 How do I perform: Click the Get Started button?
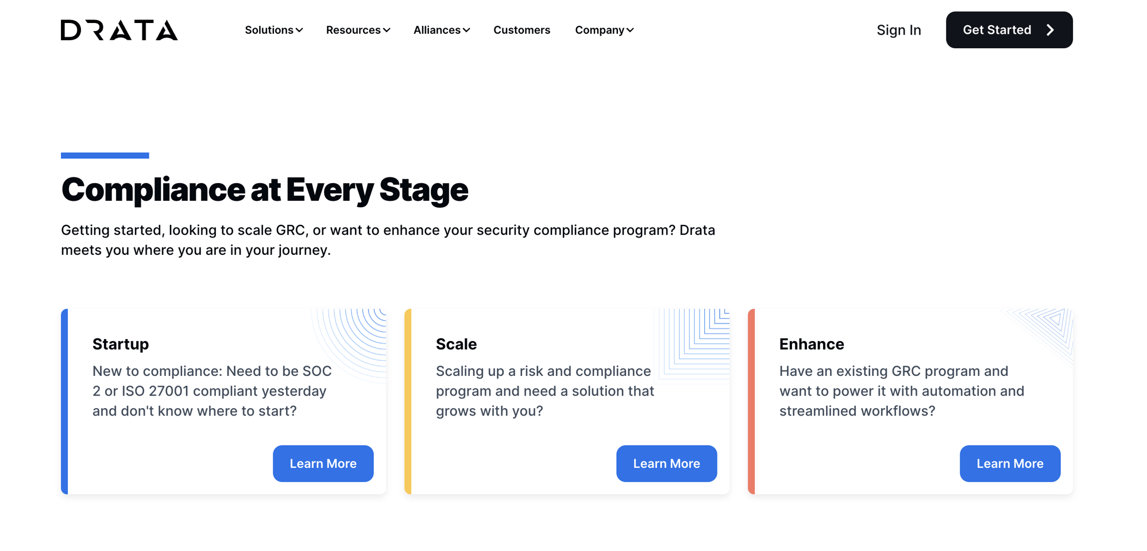click(1009, 29)
